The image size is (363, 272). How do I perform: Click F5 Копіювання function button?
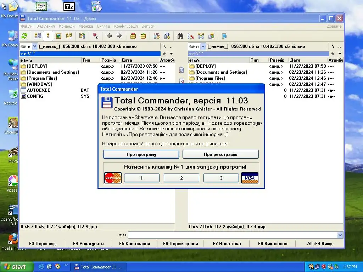point(134,244)
